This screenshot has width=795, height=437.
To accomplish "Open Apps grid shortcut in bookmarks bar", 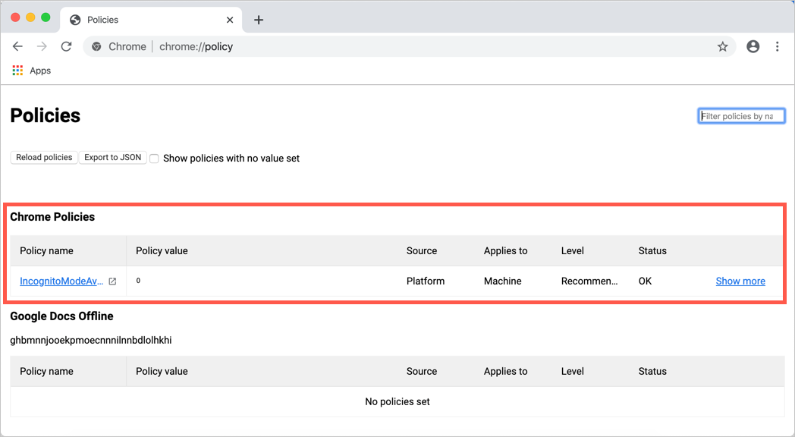I will (32, 71).
